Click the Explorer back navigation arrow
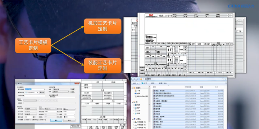The height and width of the screenshot is (129, 259). [132, 79]
